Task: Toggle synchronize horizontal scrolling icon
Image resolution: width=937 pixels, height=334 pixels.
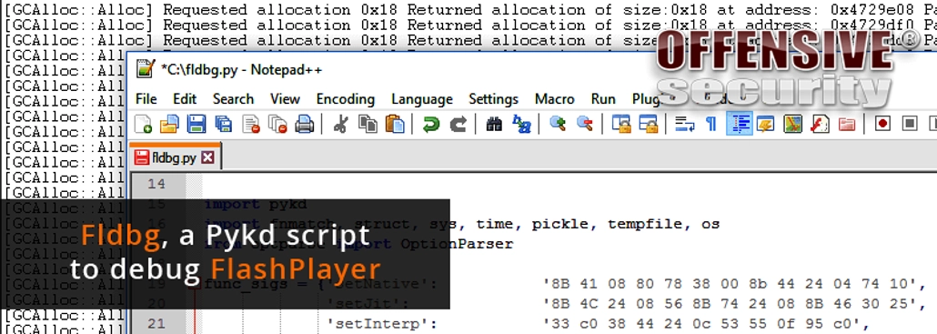Action: pyautogui.click(x=649, y=124)
